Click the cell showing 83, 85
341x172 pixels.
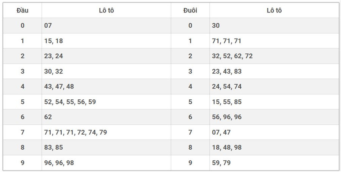(x=53, y=147)
